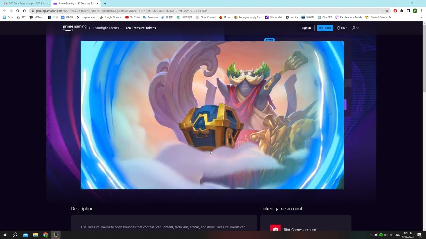Open the Foreigner apply for bookmark

tap(248, 17)
